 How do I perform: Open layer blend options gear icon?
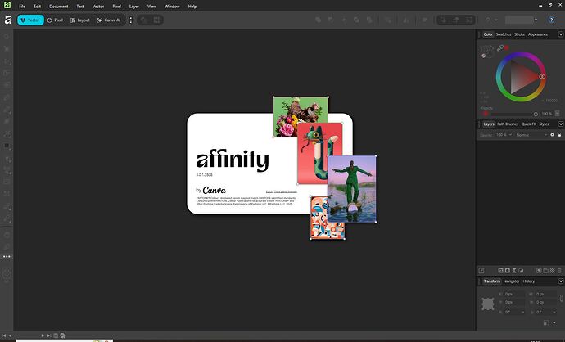click(x=552, y=135)
